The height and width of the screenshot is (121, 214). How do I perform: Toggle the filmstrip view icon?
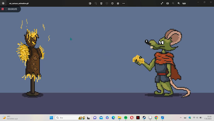pos(168,3)
